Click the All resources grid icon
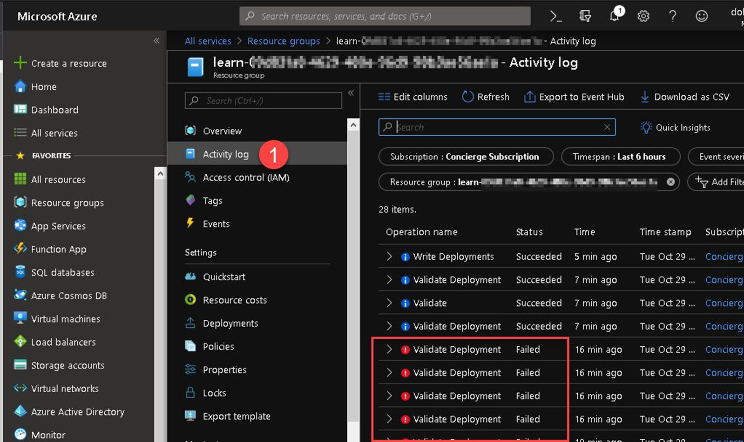The height and width of the screenshot is (442, 744). tap(20, 179)
